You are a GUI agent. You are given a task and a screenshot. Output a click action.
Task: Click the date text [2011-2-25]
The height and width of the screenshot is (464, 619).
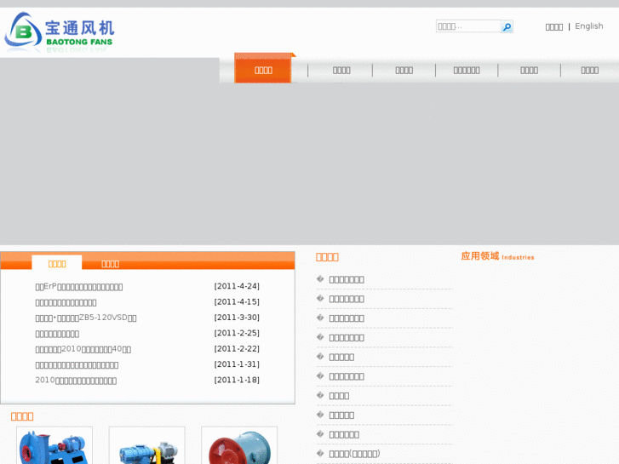pyautogui.click(x=237, y=333)
